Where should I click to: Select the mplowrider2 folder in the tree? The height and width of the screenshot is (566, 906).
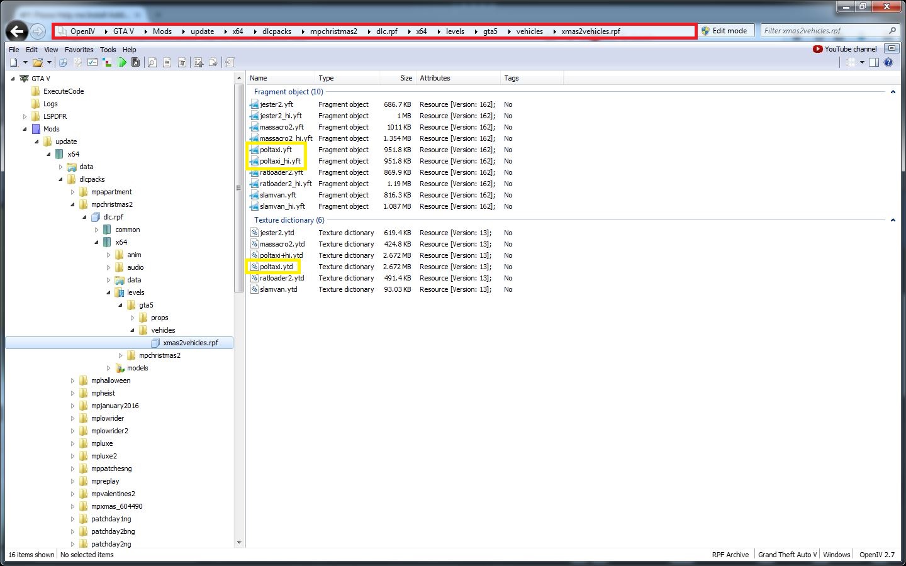point(109,431)
